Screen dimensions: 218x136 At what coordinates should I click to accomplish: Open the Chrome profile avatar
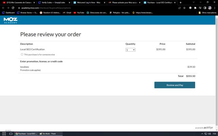tap(210, 8)
